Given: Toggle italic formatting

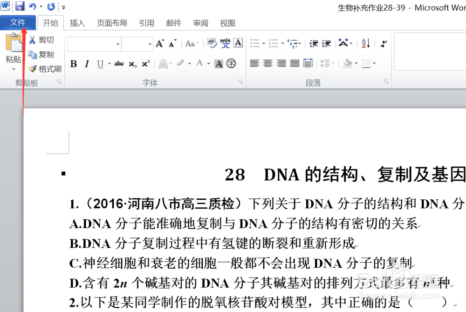Looking at the screenshot, I should click(x=87, y=64).
